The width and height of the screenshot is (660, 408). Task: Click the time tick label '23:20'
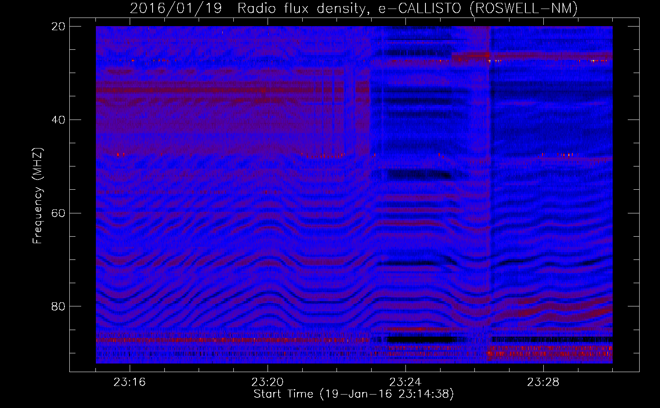click(268, 382)
